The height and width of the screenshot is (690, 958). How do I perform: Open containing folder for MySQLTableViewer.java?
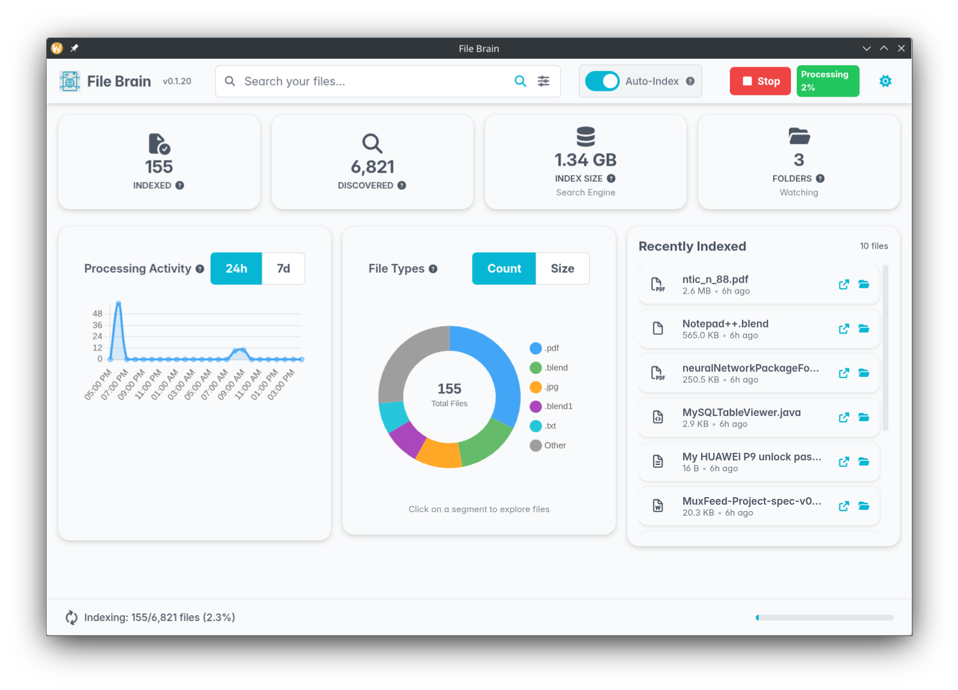click(864, 417)
